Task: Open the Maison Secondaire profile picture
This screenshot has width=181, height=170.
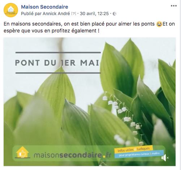Action: [11, 10]
